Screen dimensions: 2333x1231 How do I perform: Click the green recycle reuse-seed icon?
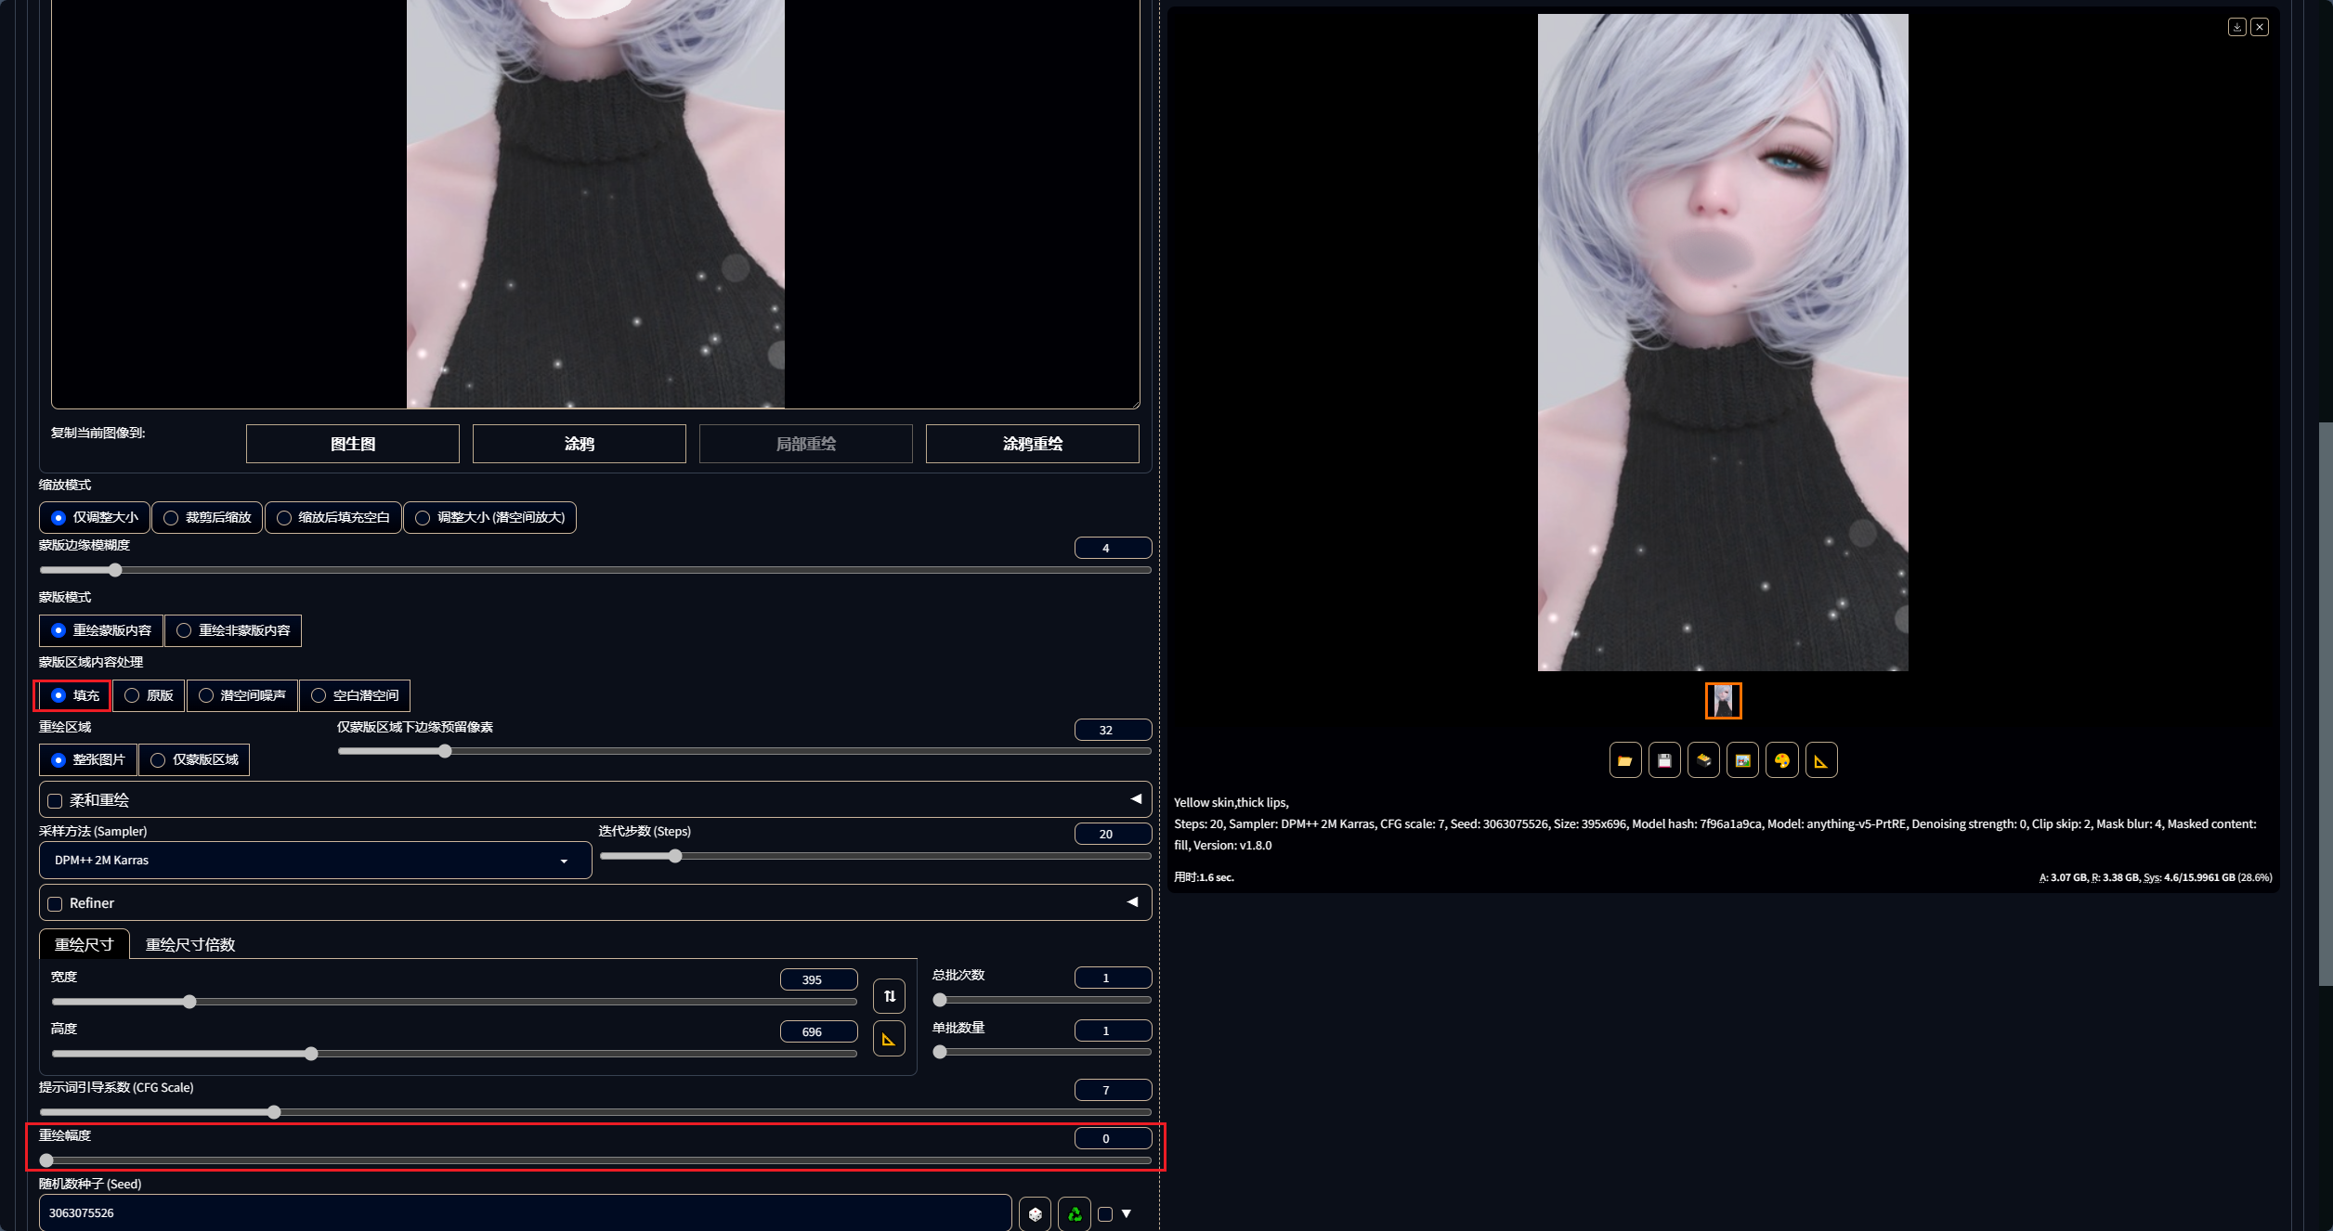(1075, 1213)
